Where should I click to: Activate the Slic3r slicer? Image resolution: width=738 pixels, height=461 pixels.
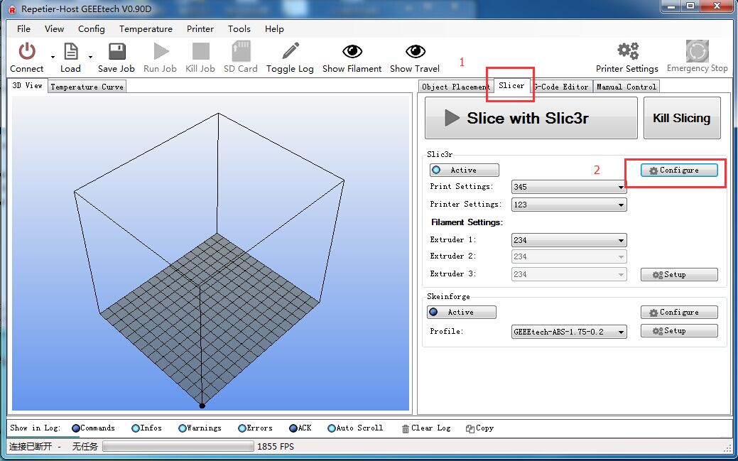coord(464,170)
